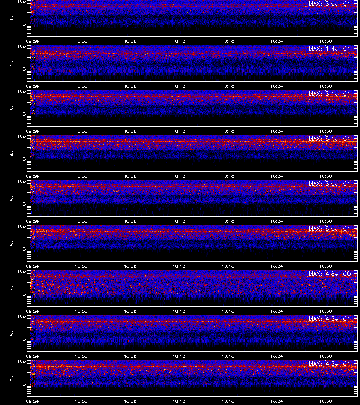
Task: Click the 8R panel axis label
Action: (12, 333)
